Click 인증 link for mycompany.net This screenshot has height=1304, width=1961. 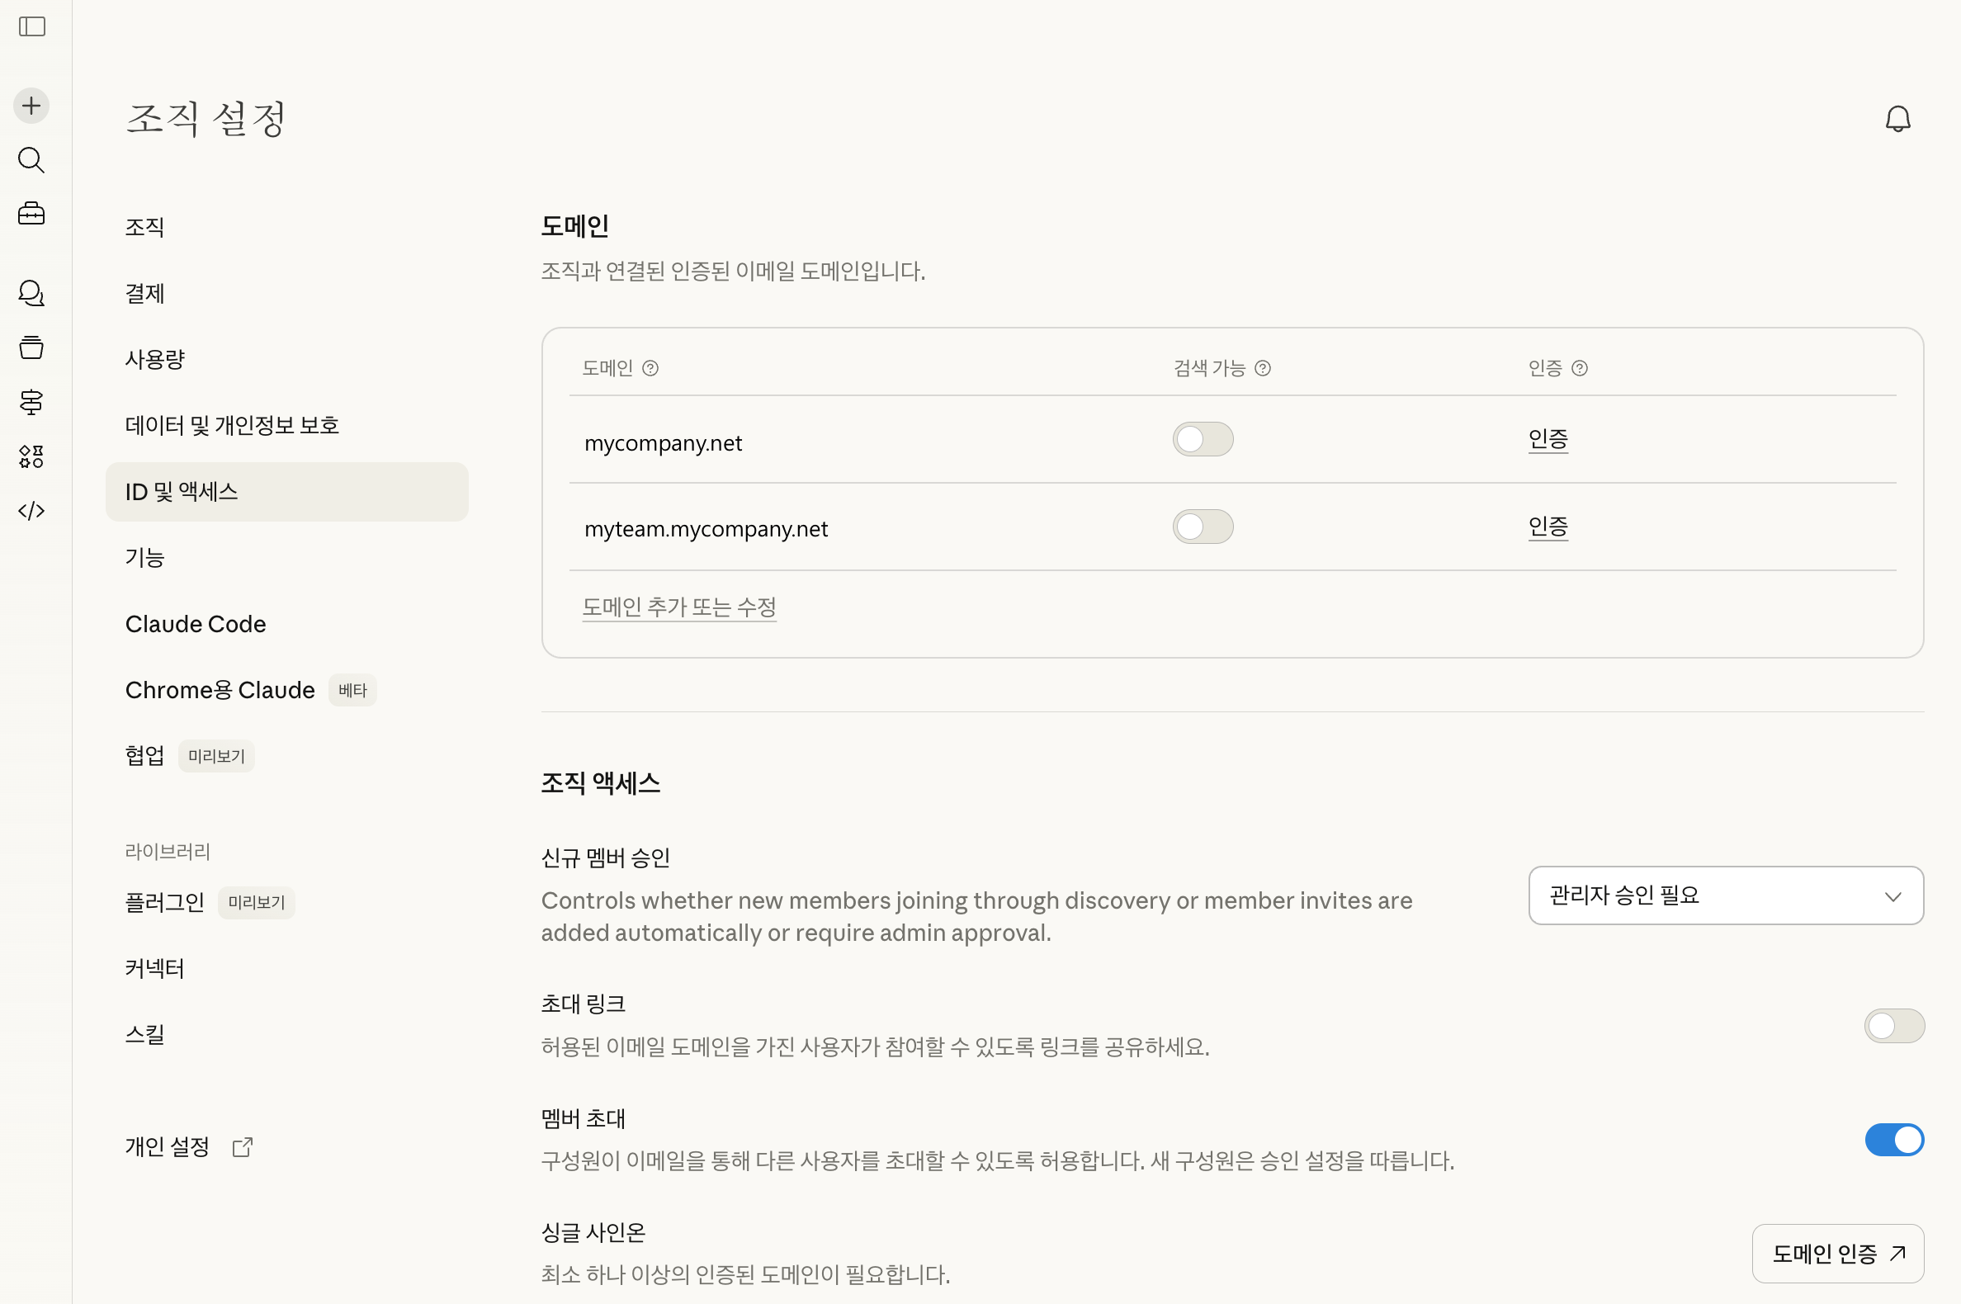(1548, 438)
